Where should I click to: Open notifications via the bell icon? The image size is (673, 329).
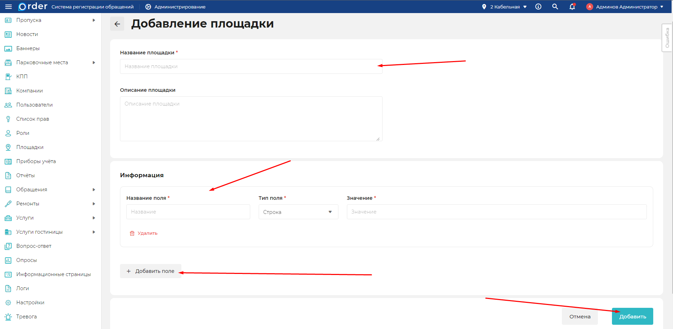572,6
